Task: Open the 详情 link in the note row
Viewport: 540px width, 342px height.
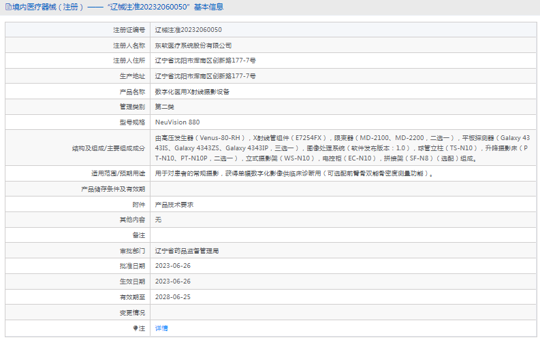Action: point(161,328)
